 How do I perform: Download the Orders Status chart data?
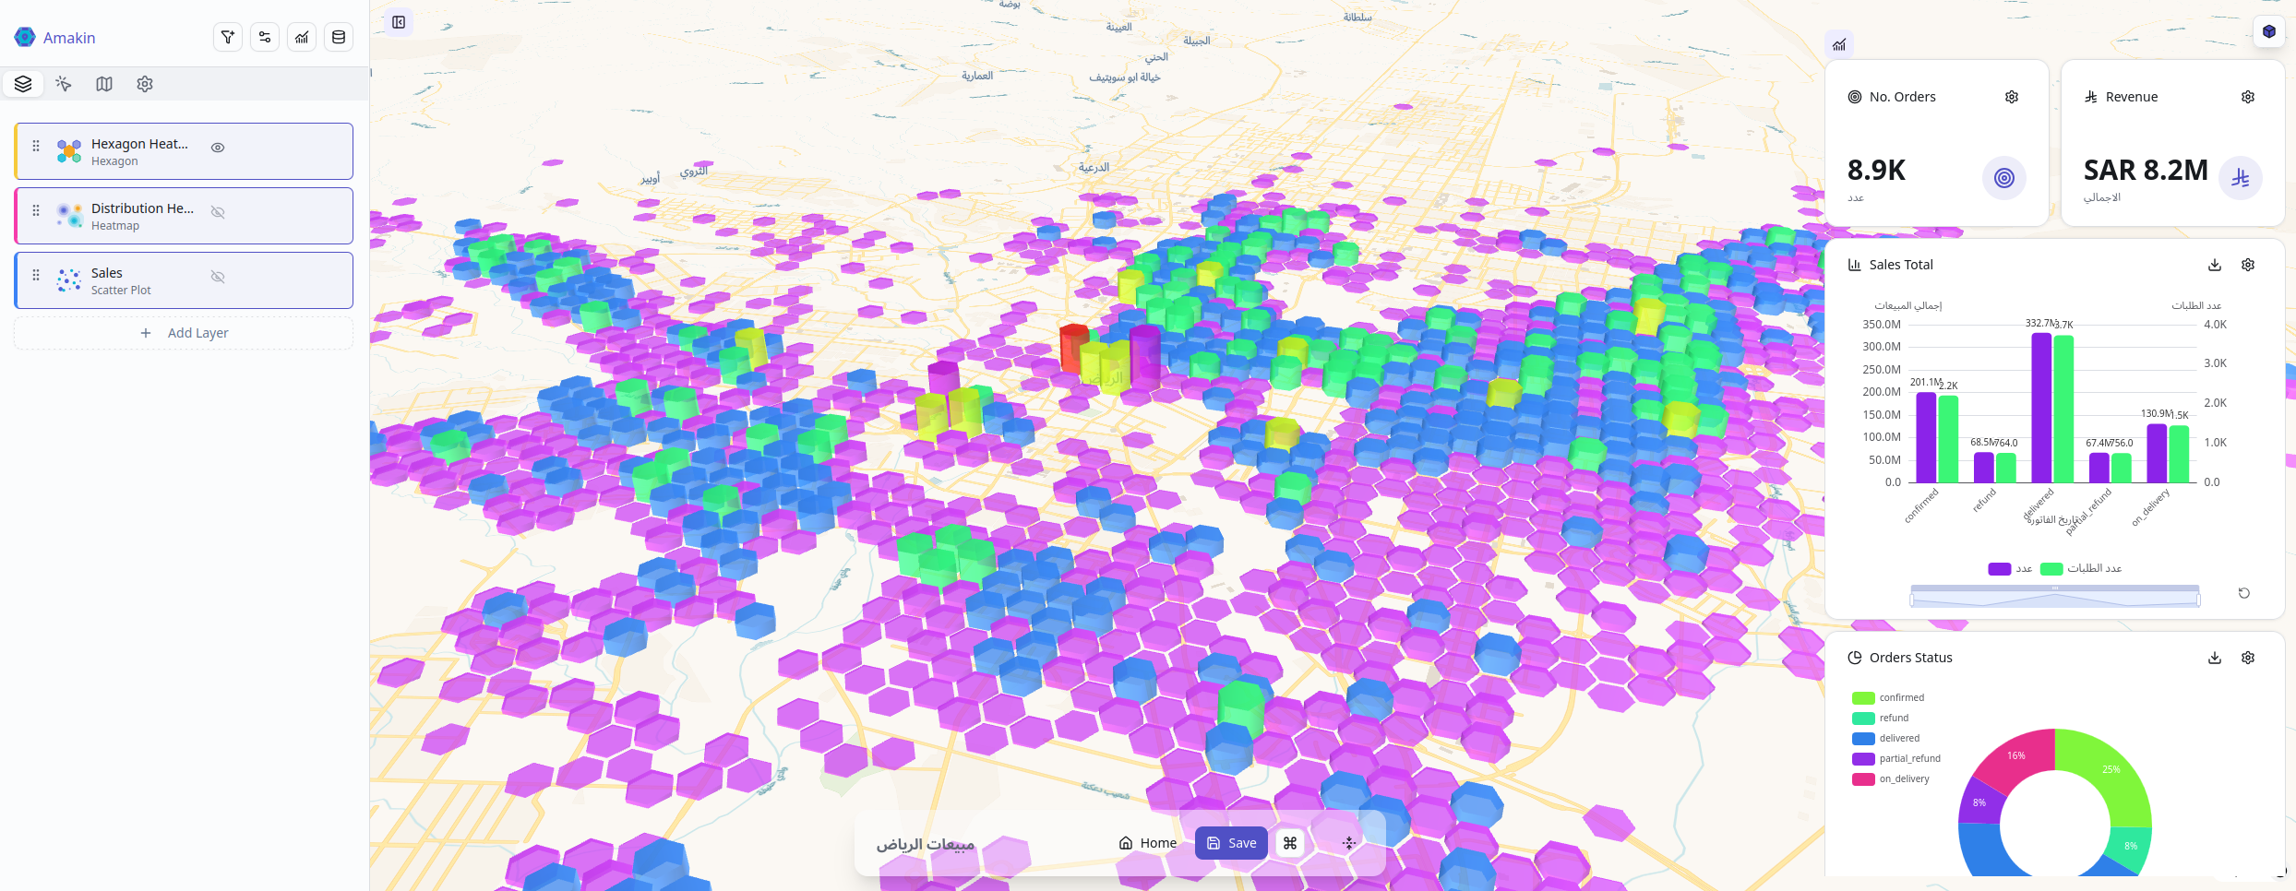2215,658
